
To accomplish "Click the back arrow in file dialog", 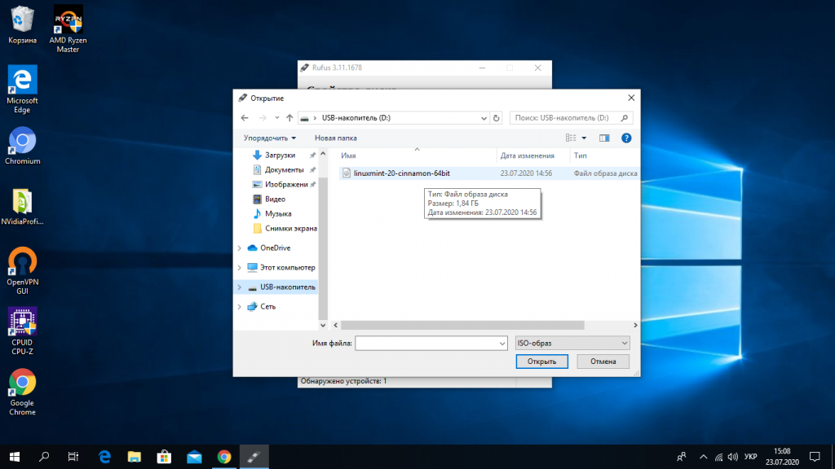I will pos(245,118).
